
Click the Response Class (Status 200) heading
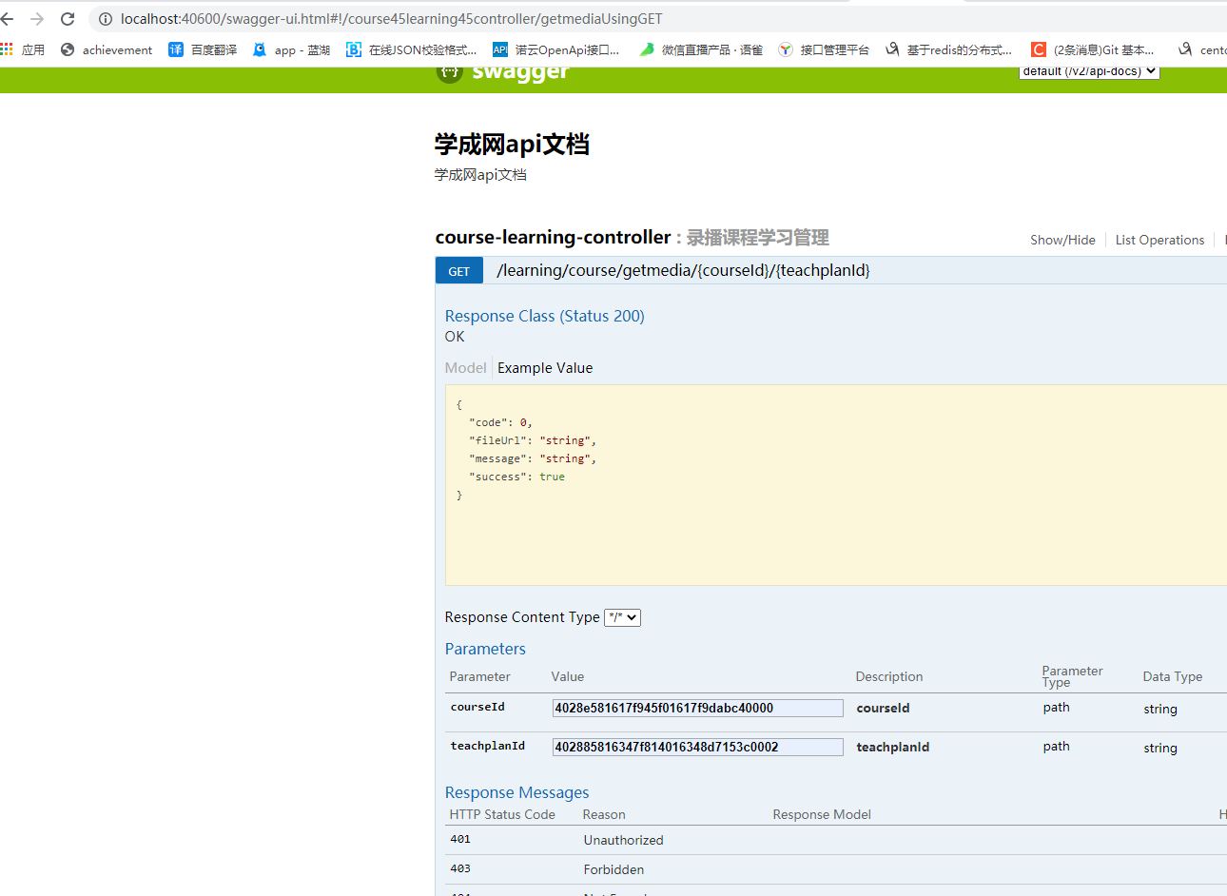point(545,316)
